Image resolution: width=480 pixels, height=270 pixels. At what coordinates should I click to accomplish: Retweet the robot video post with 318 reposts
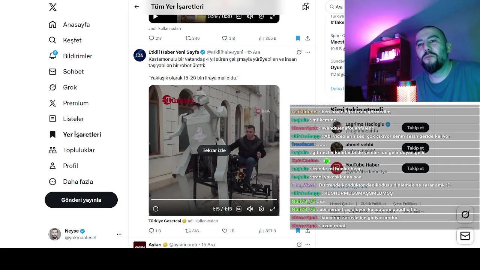(188, 231)
